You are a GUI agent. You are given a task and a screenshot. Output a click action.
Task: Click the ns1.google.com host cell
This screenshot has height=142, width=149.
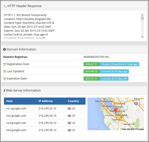pyautogui.click(x=16, y=108)
